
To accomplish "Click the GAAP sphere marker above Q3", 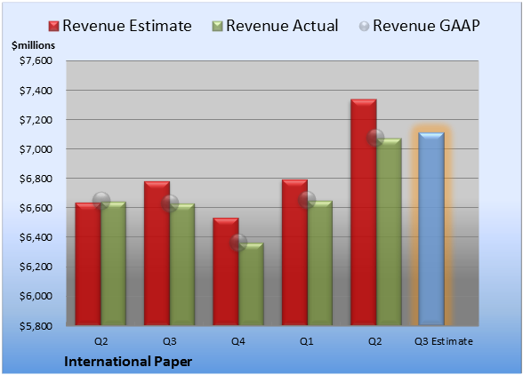I will 170,203.
